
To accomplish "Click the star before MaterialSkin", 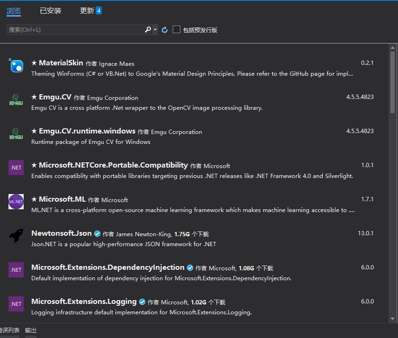I will point(34,63).
